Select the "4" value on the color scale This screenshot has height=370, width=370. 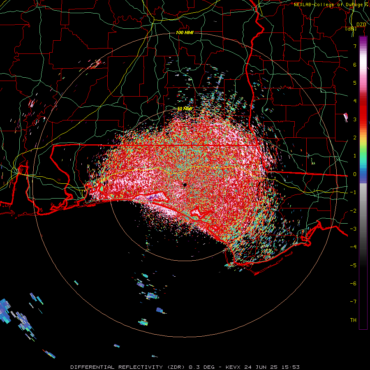(355, 101)
